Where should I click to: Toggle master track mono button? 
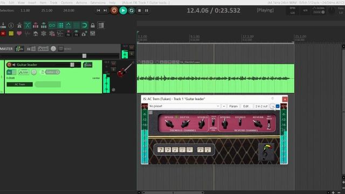tap(61, 49)
